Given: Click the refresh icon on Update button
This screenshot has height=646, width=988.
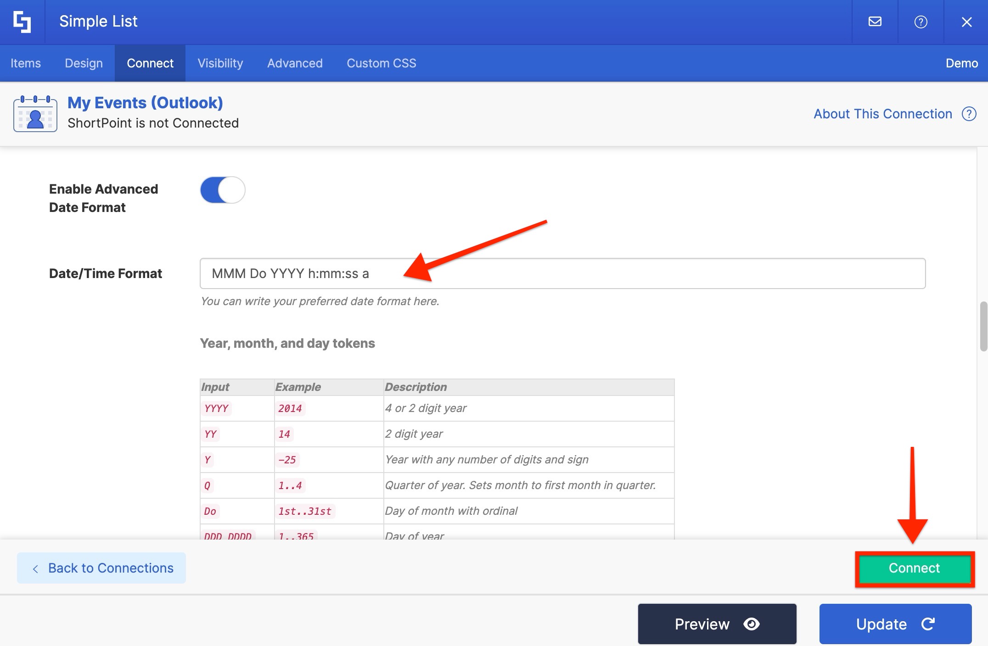Looking at the screenshot, I should click(928, 624).
